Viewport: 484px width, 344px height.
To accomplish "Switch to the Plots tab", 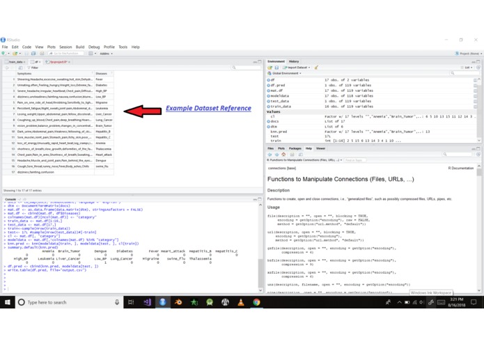I will coord(281,148).
